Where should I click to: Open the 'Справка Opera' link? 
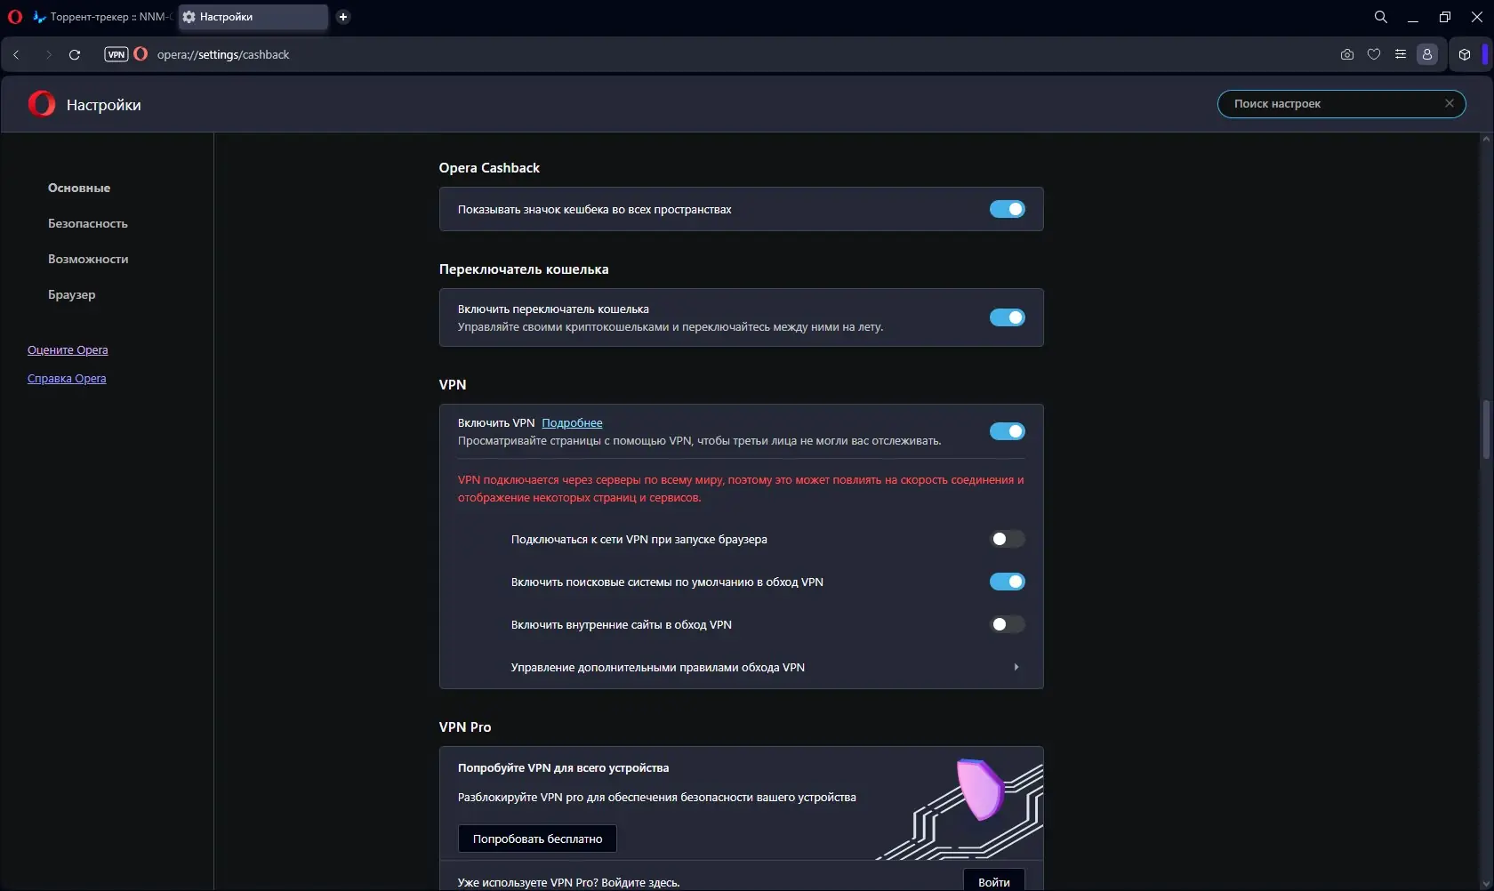pyautogui.click(x=67, y=378)
